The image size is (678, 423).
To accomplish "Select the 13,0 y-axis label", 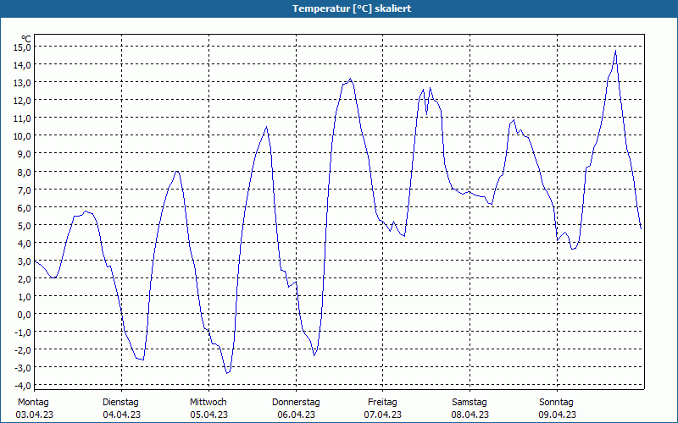I will coord(23,82).
